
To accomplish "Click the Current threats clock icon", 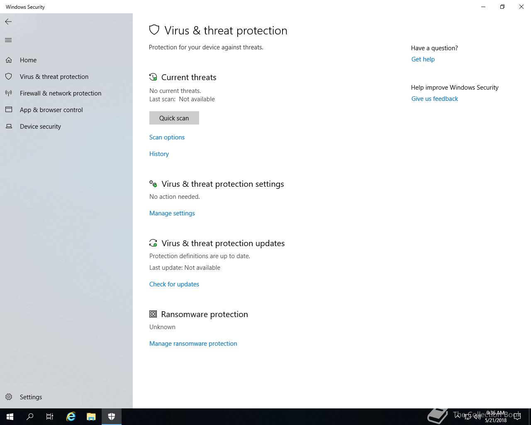I will click(153, 77).
